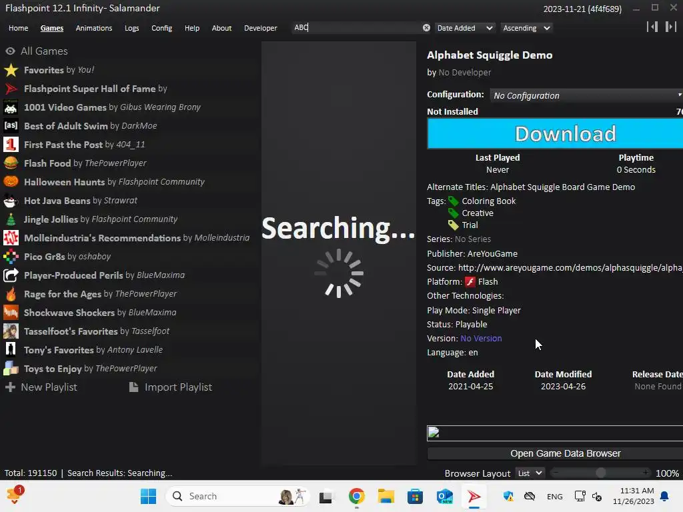The height and width of the screenshot is (512, 683).
Task: Click the Import Playlist button
Action: tap(171, 387)
